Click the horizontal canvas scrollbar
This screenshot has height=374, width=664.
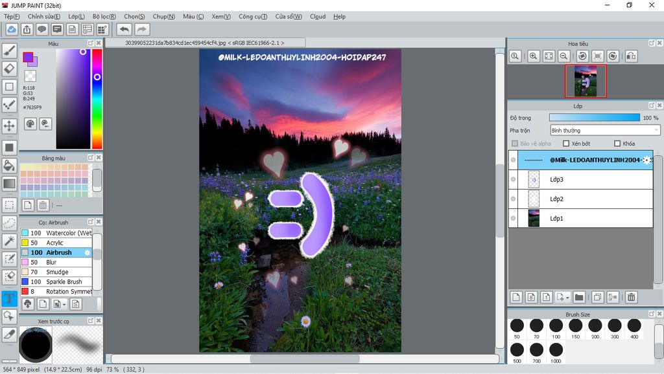tap(305, 358)
